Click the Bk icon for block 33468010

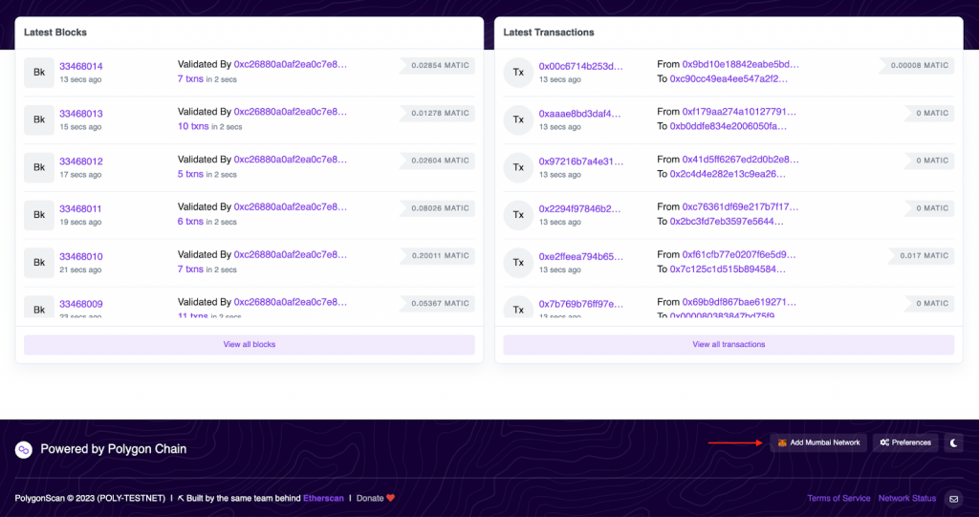[x=38, y=263]
